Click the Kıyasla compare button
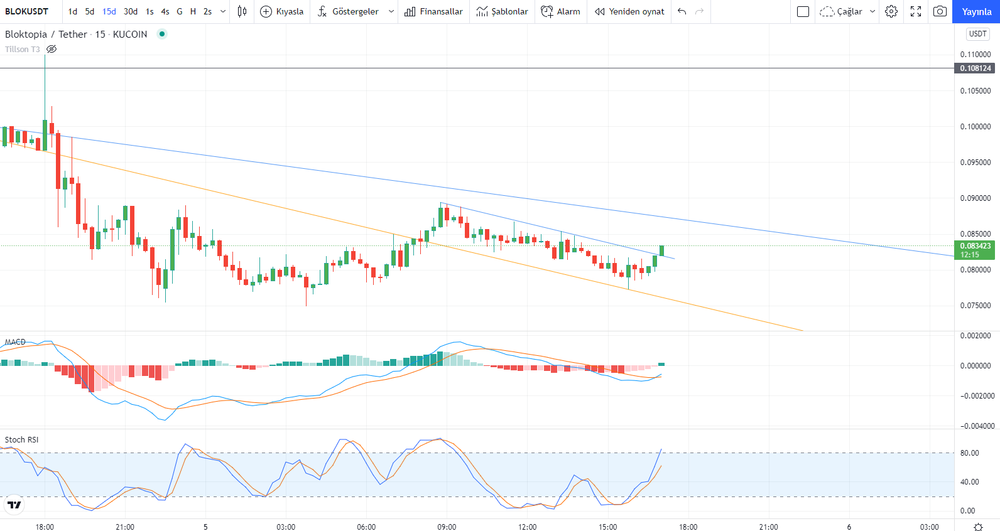The height and width of the screenshot is (531, 1000). click(281, 11)
